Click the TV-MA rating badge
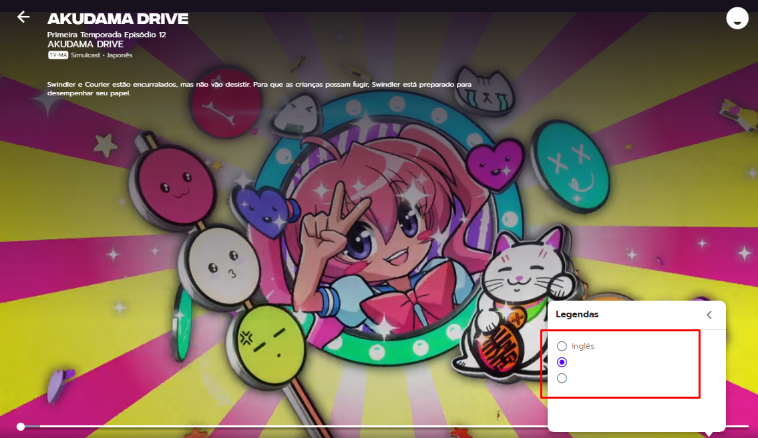Screen dimensions: 758x438 click(x=58, y=55)
